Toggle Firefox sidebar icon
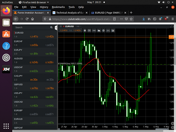Viewport: 176px width, 132px height. click(x=155, y=19)
